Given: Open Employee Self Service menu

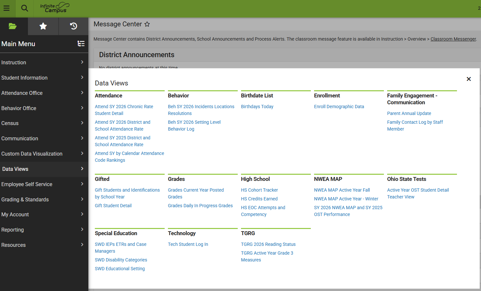Looking at the screenshot, I should [x=44, y=184].
